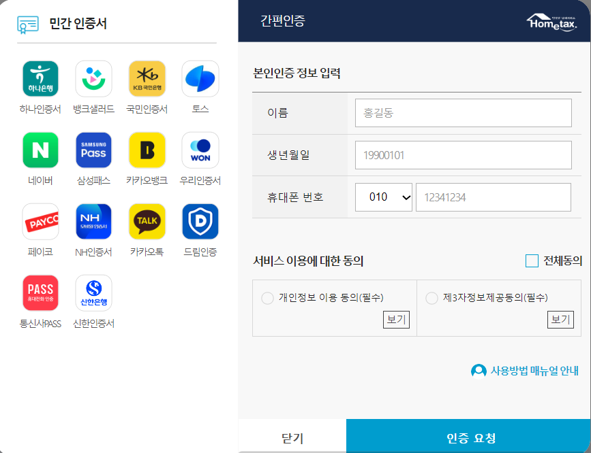Click 보기 for 제3자정보제공동의
The image size is (591, 453).
pos(560,320)
